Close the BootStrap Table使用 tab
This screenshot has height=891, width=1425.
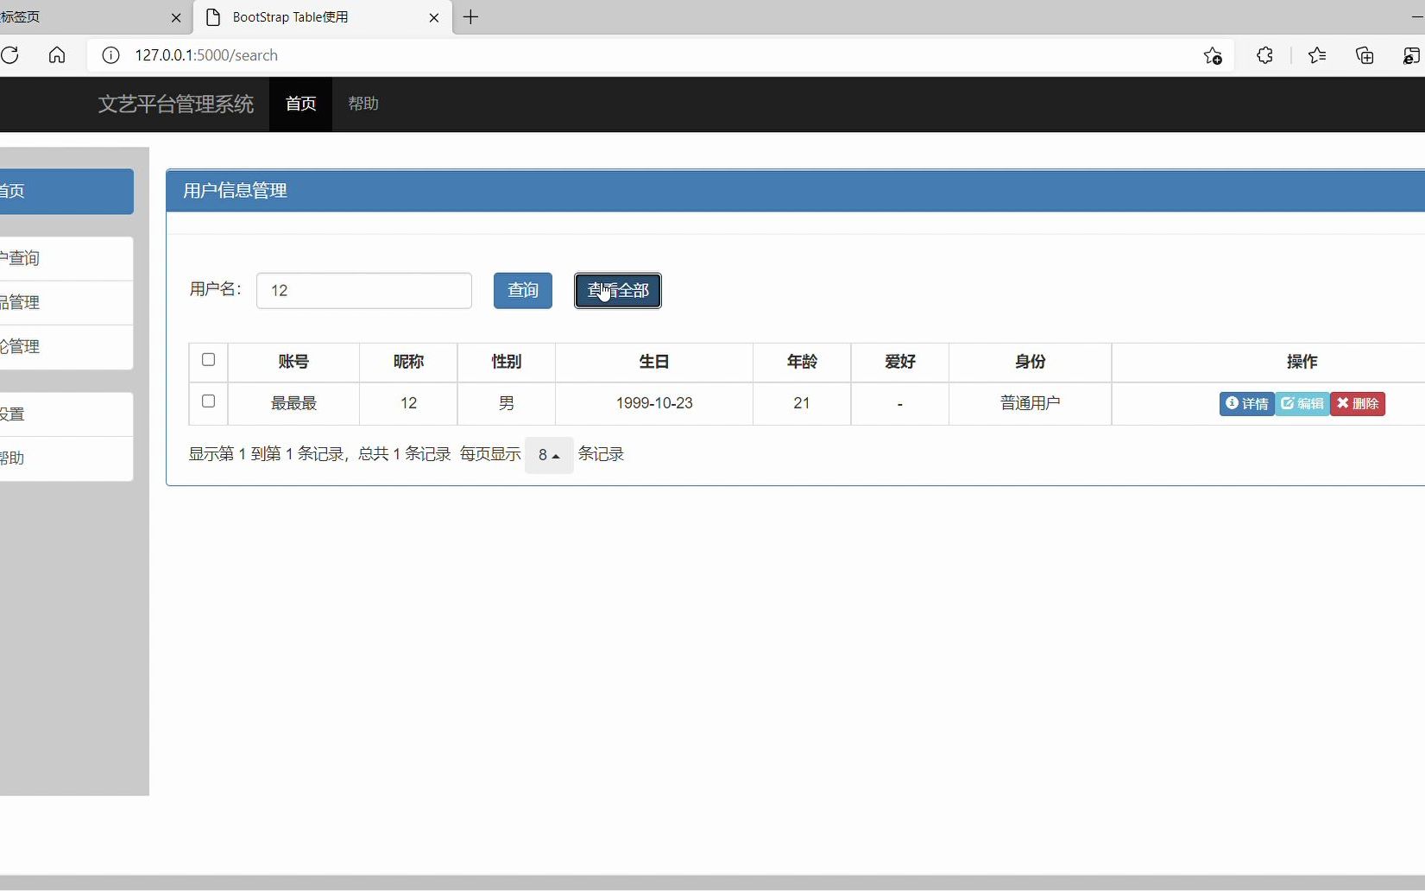[x=434, y=17]
